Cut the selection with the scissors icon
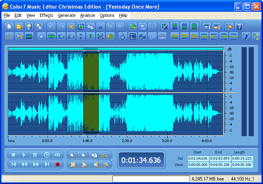Image resolution: width=263 pixels, height=184 pixels. (100, 27)
